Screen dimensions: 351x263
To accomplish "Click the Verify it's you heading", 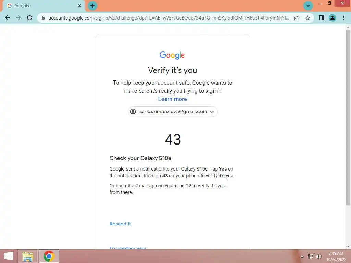I will click(x=173, y=70).
